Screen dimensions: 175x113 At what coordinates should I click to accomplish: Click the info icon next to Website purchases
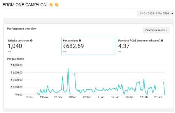[32, 41]
